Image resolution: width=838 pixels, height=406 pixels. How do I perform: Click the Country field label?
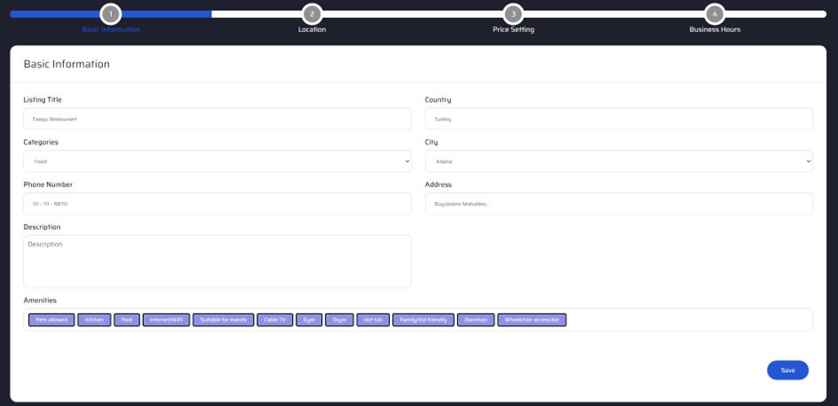tap(439, 100)
